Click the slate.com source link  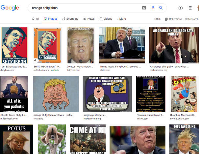(x=105, y=70)
